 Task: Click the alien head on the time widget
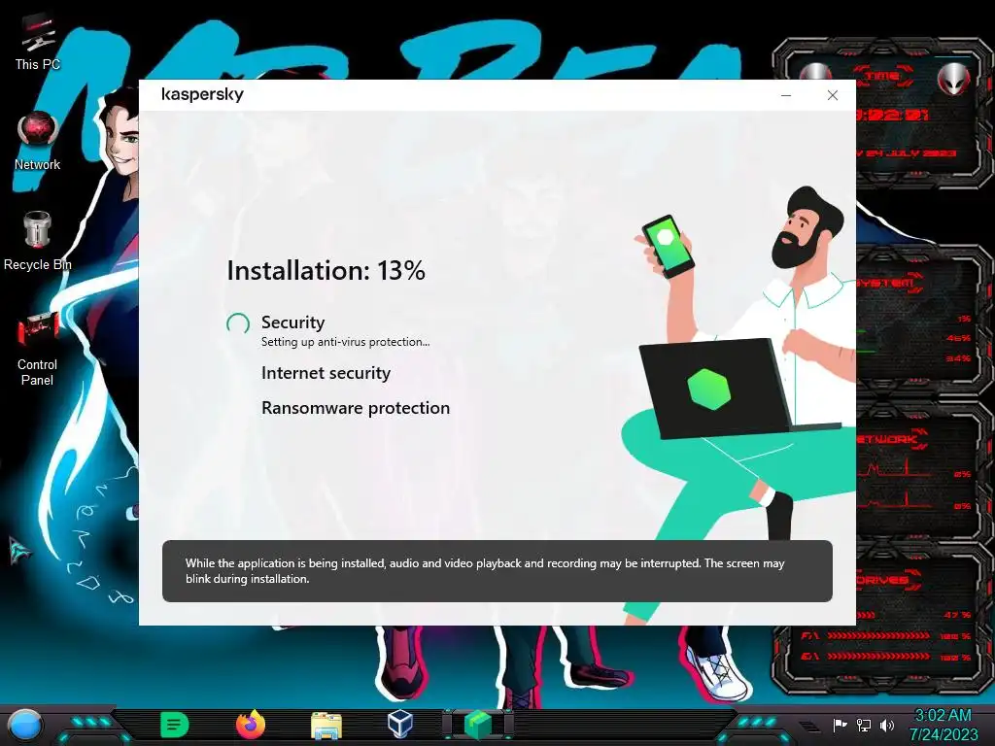952,78
